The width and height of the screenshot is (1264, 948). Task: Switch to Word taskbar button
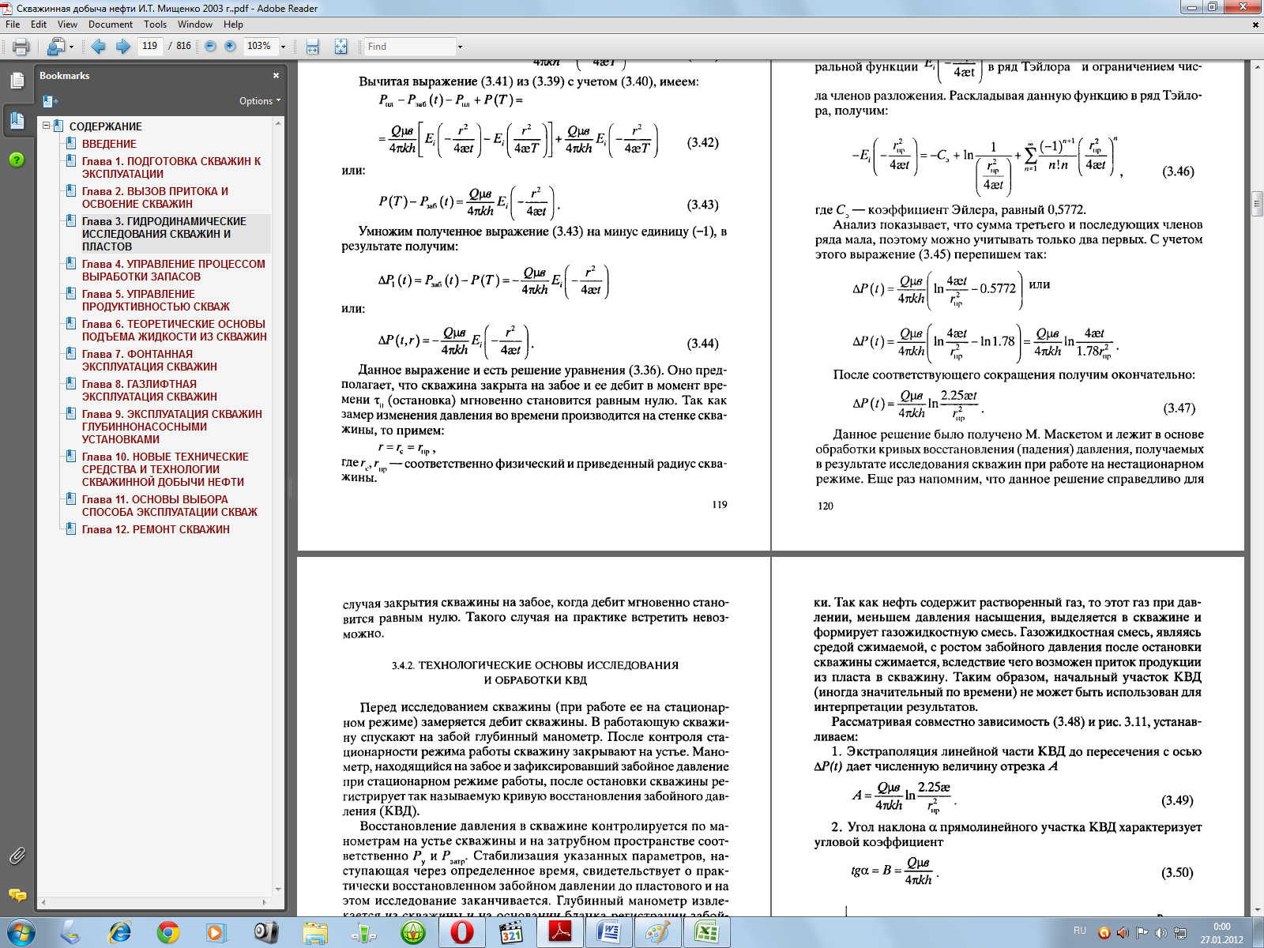[x=608, y=933]
